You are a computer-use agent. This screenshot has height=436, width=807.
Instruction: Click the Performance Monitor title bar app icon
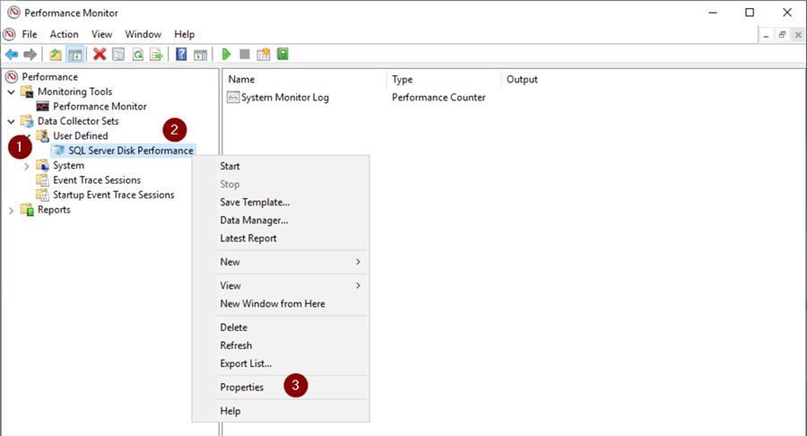click(x=13, y=13)
